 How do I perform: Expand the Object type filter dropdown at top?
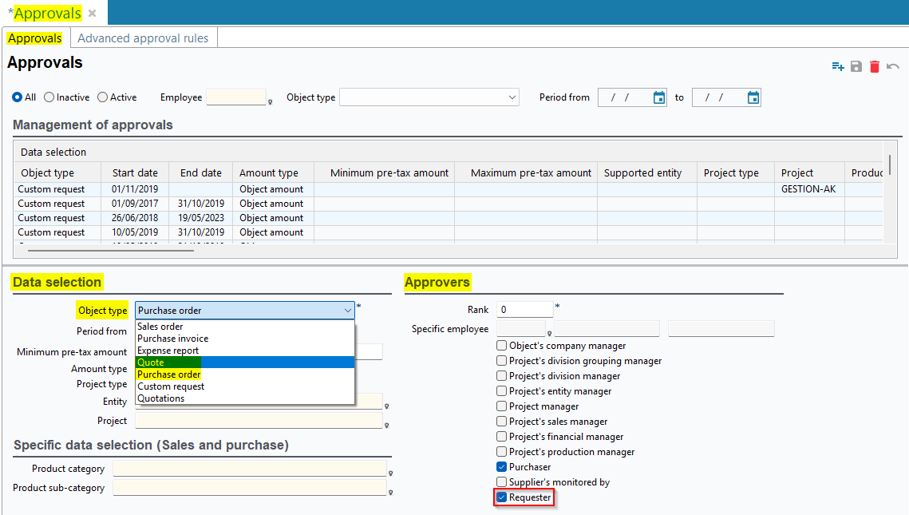coord(512,97)
